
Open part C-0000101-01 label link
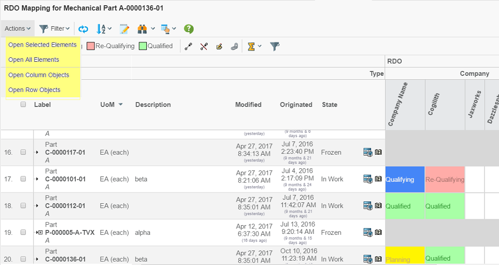pyautogui.click(x=65, y=179)
